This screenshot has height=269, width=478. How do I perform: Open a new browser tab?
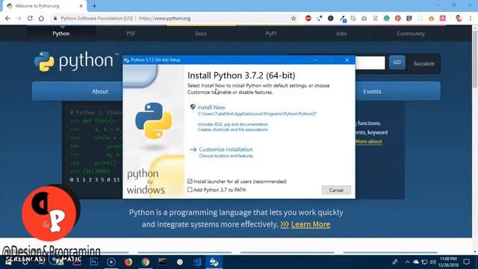95,6
